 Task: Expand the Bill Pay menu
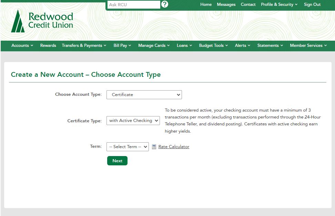122,45
